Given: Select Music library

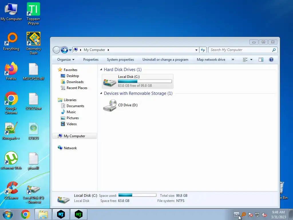Looking at the screenshot, I should tap(68, 112).
